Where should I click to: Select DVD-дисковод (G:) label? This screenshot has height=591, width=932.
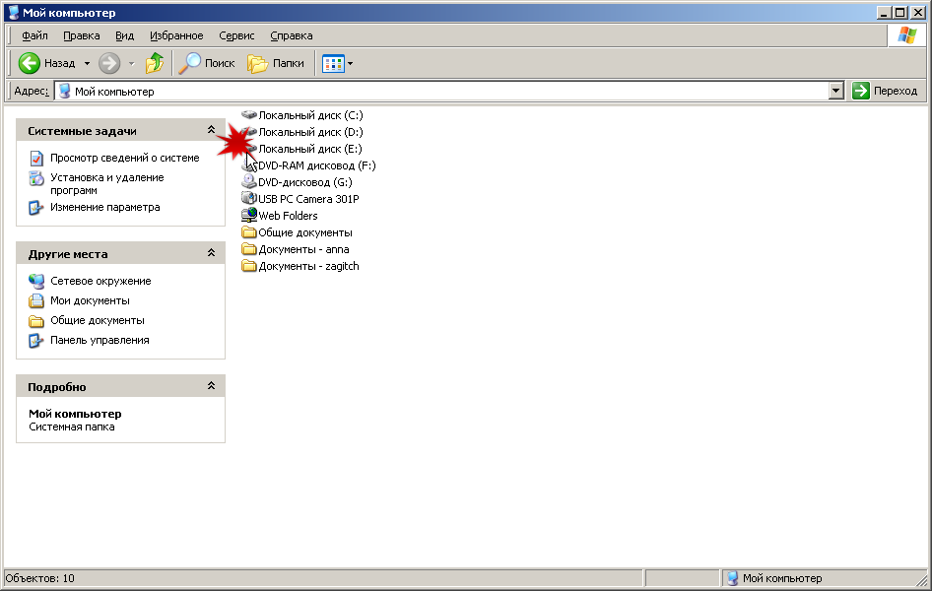click(305, 182)
